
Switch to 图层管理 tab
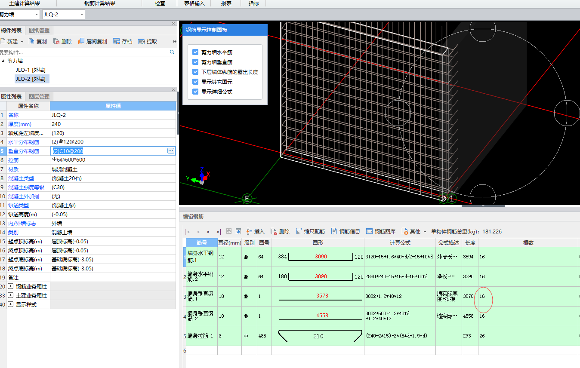39,97
